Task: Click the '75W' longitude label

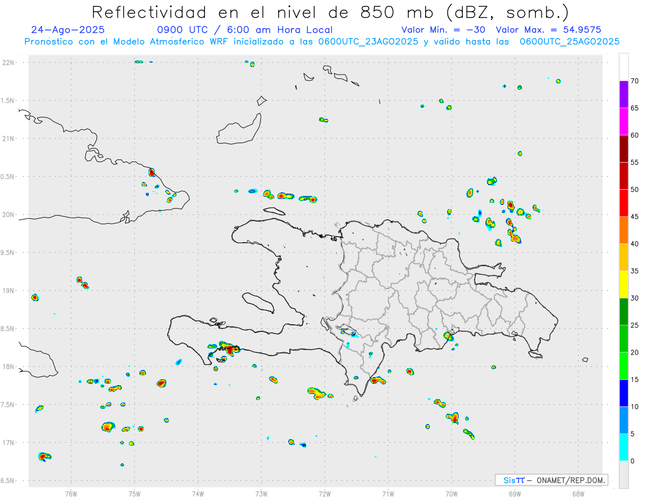Action: pos(134,493)
